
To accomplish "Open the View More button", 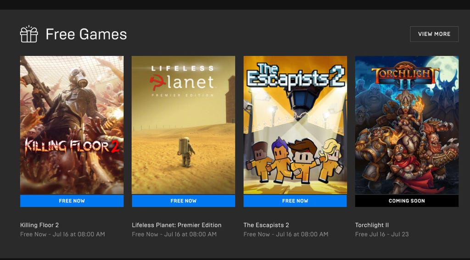I will (x=434, y=34).
